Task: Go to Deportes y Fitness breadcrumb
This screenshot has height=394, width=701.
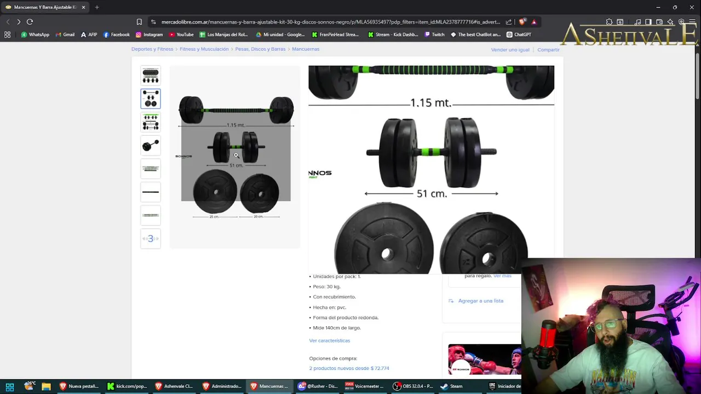Action: pos(152,49)
